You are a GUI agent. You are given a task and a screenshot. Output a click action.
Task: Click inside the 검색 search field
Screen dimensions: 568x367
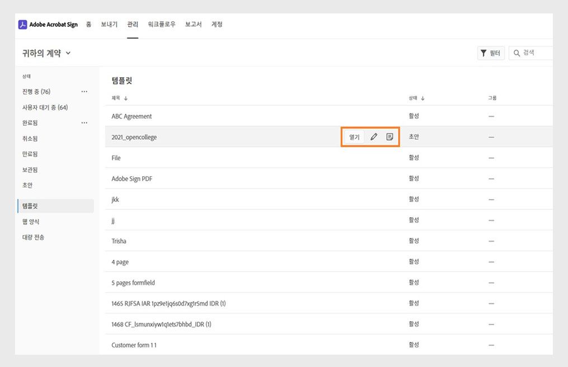click(x=537, y=53)
